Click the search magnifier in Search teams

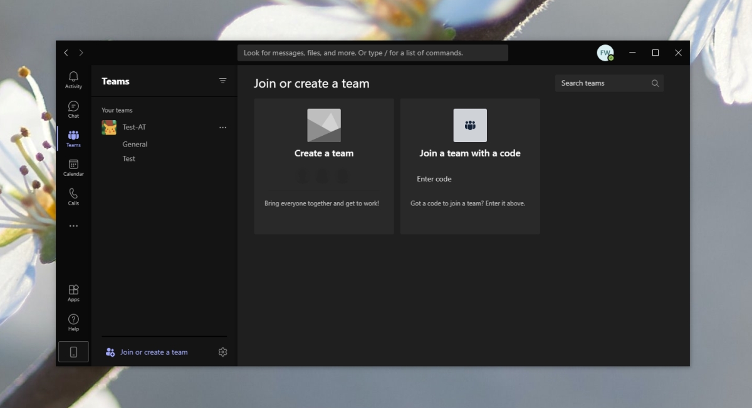coord(655,83)
